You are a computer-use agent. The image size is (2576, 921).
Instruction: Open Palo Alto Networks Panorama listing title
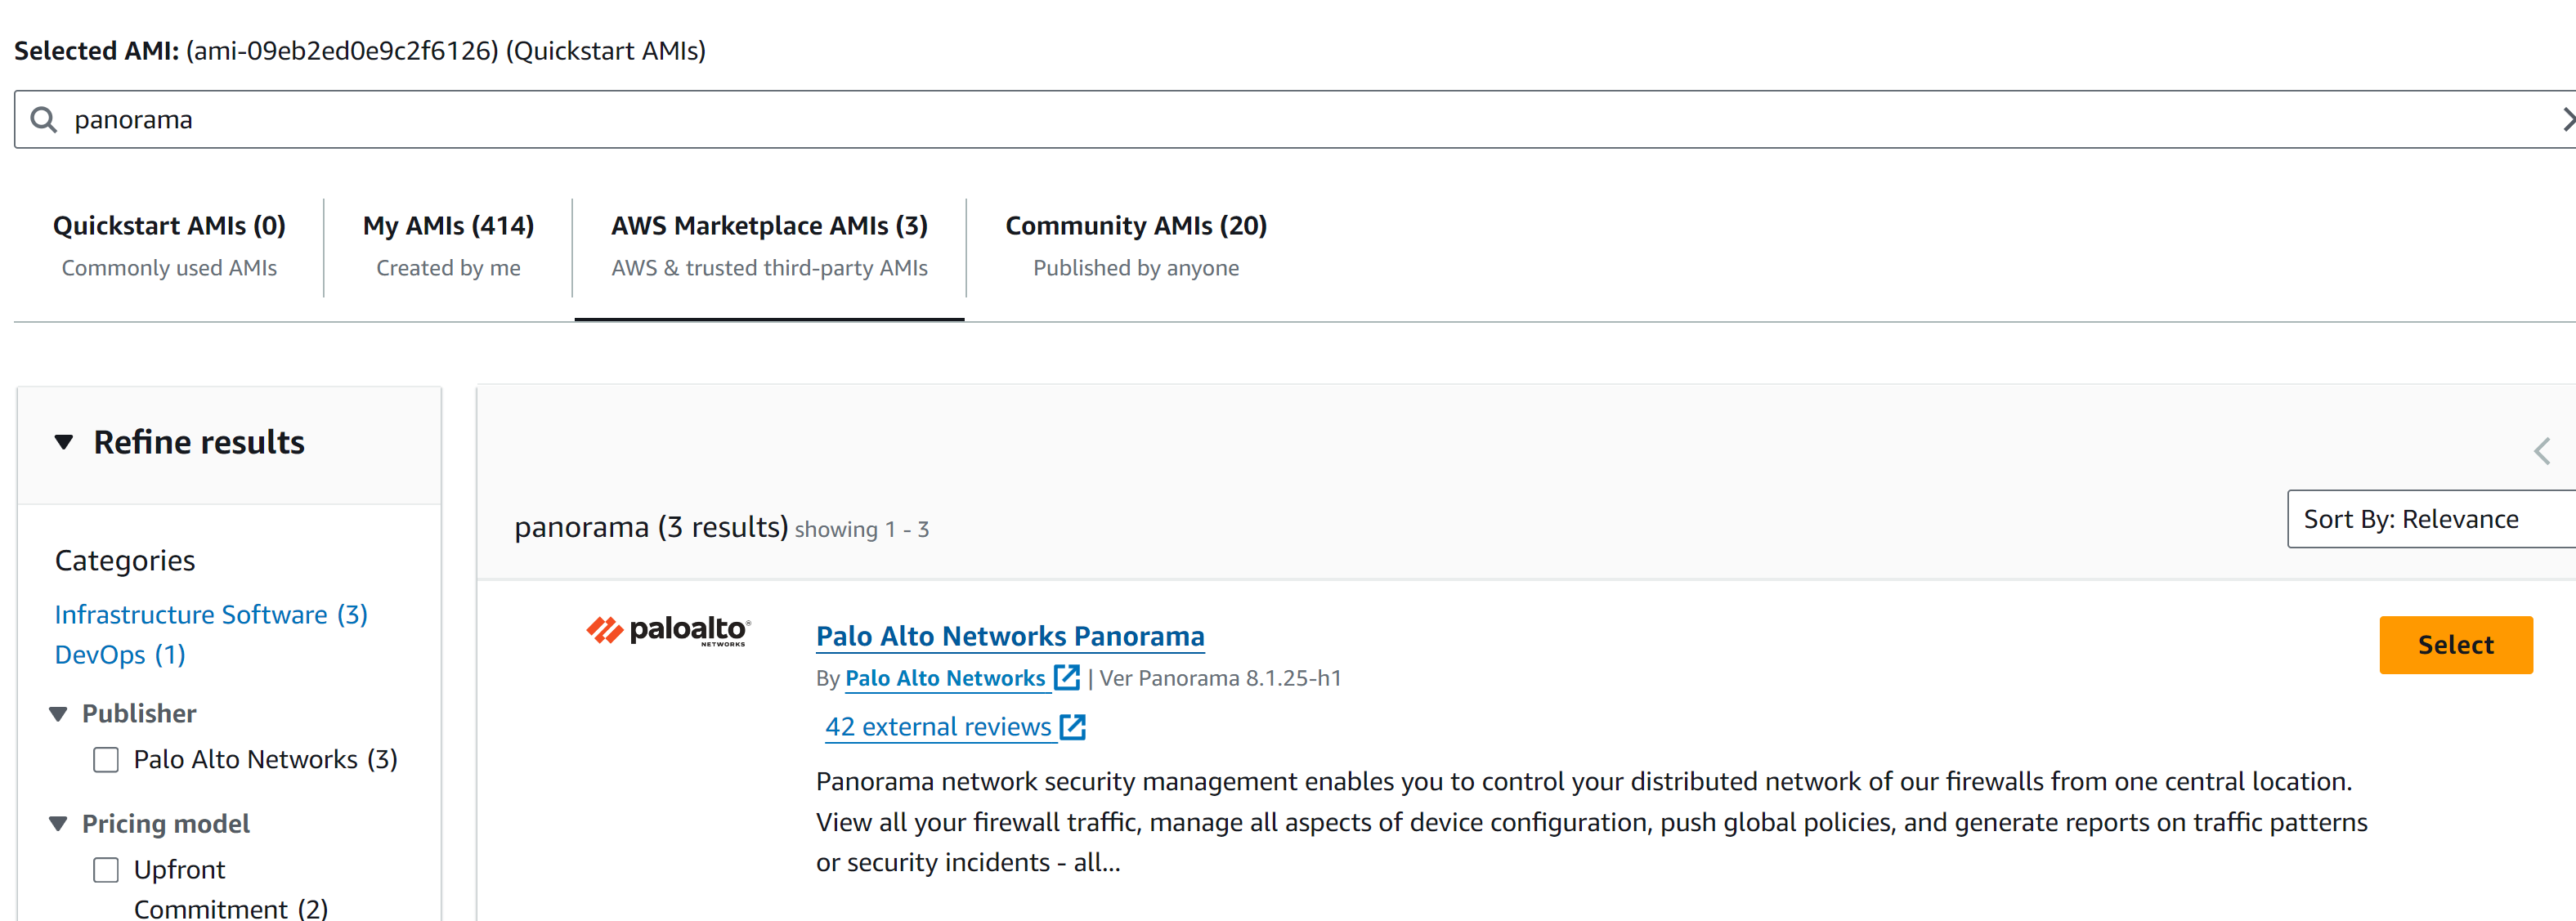[x=1009, y=636]
